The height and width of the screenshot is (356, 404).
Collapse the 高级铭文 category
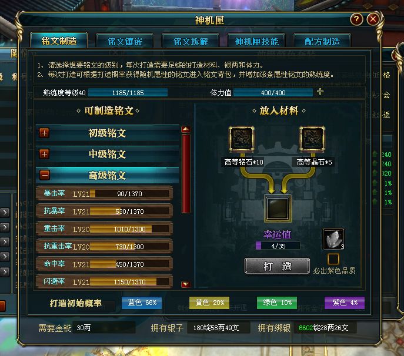pyautogui.click(x=44, y=175)
